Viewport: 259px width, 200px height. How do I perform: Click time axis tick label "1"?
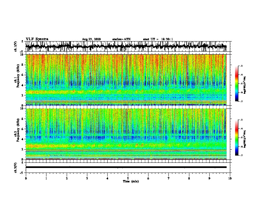click(46, 178)
